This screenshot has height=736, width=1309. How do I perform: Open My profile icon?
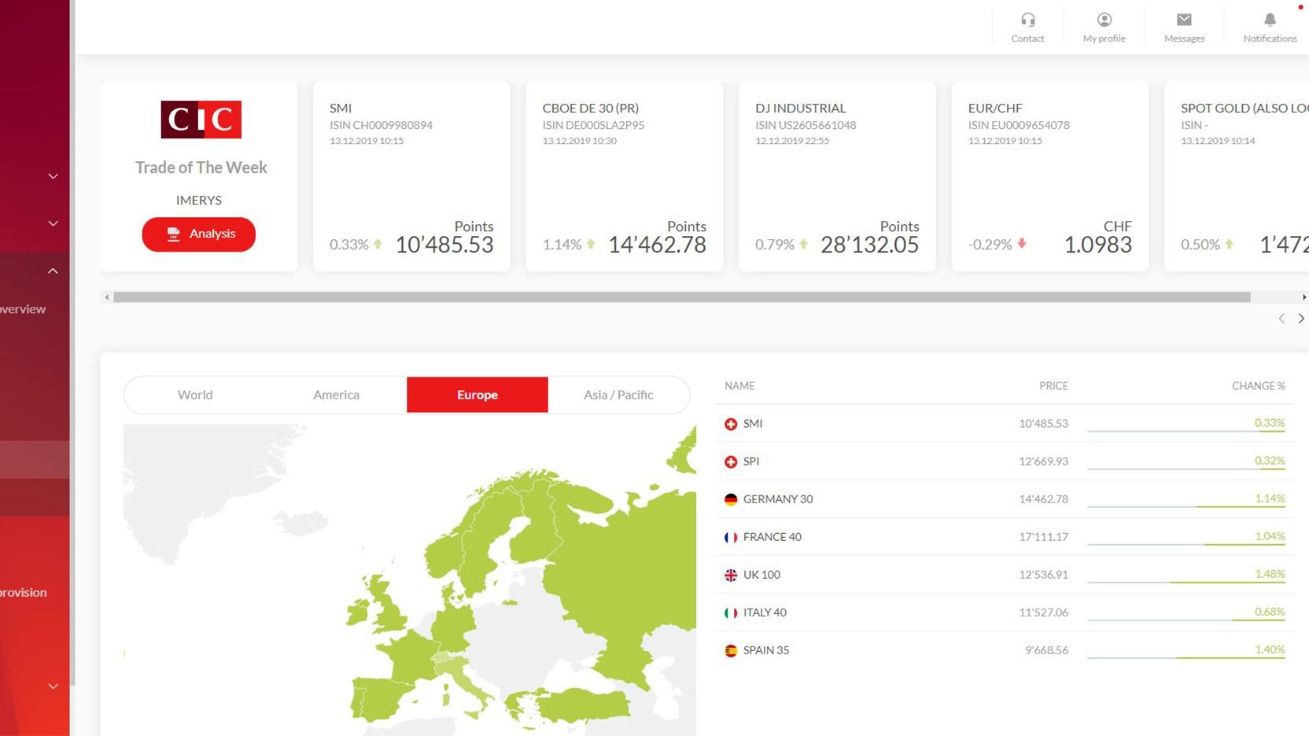pyautogui.click(x=1104, y=20)
